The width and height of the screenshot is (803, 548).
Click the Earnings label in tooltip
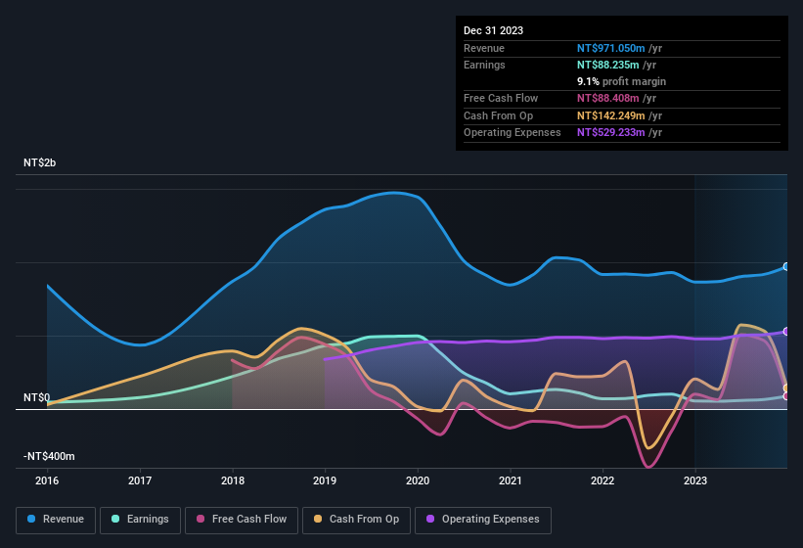(x=484, y=65)
